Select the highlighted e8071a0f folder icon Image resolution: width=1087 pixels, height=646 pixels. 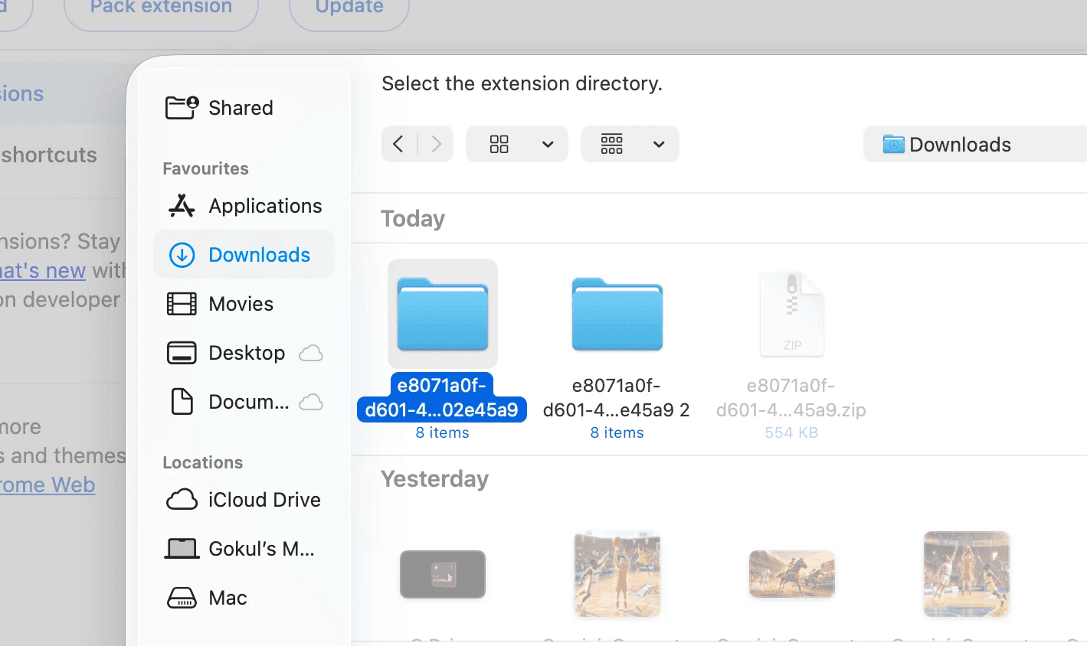(443, 314)
